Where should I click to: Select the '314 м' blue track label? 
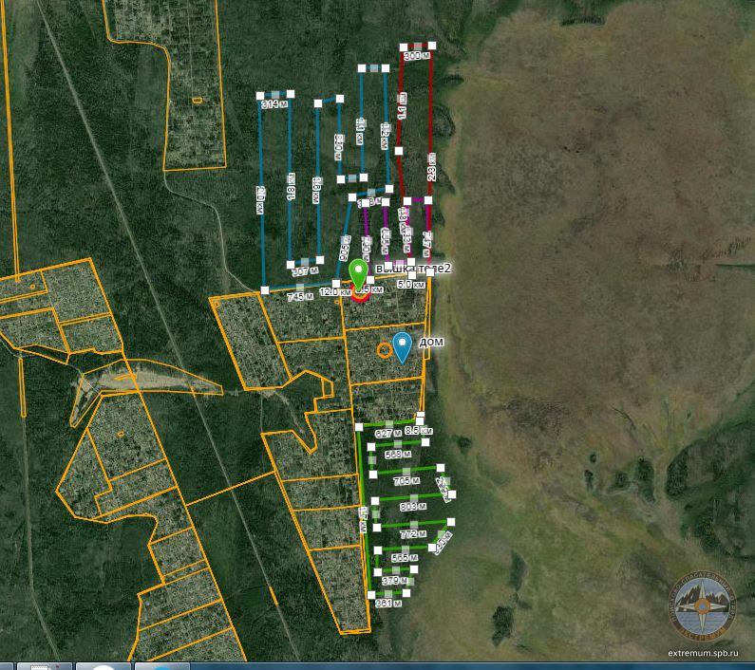click(274, 104)
